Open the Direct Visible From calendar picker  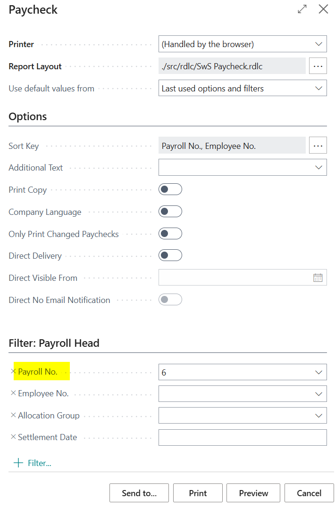(x=318, y=278)
